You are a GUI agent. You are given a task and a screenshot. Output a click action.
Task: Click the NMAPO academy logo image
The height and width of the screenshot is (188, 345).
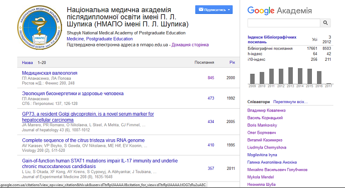pos(40,27)
